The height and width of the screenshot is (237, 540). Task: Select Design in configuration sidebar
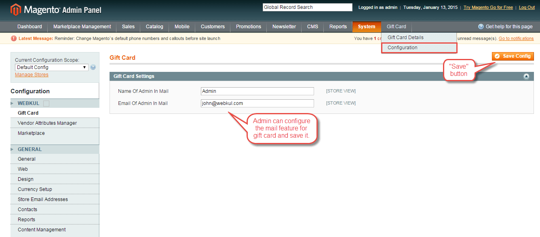(55, 179)
